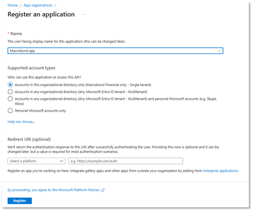Click the Register button
This screenshot has height=211, width=253.
tap(20, 200)
